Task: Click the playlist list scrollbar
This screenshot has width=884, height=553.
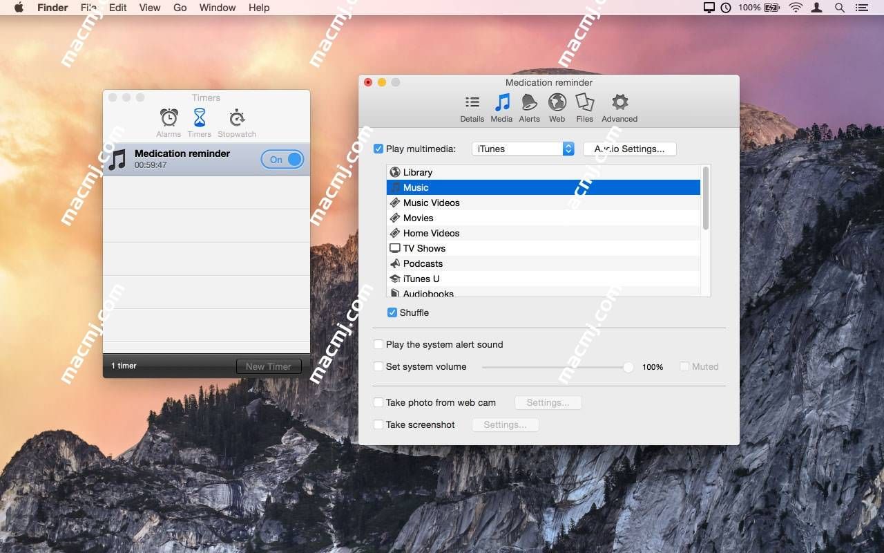Action: pos(706,198)
